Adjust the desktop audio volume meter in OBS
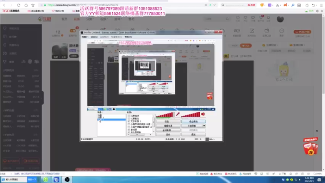The width and height of the screenshot is (325, 183). point(191,115)
